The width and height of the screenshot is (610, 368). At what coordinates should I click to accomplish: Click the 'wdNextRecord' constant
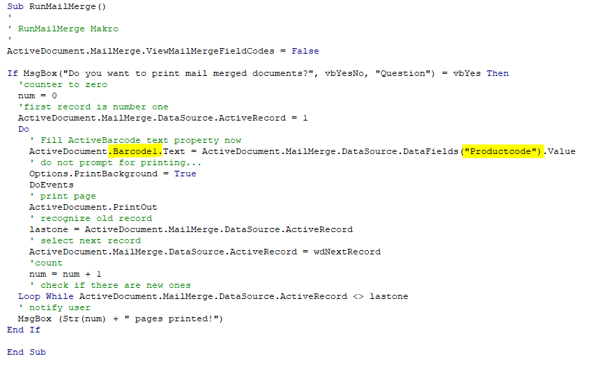tap(347, 252)
